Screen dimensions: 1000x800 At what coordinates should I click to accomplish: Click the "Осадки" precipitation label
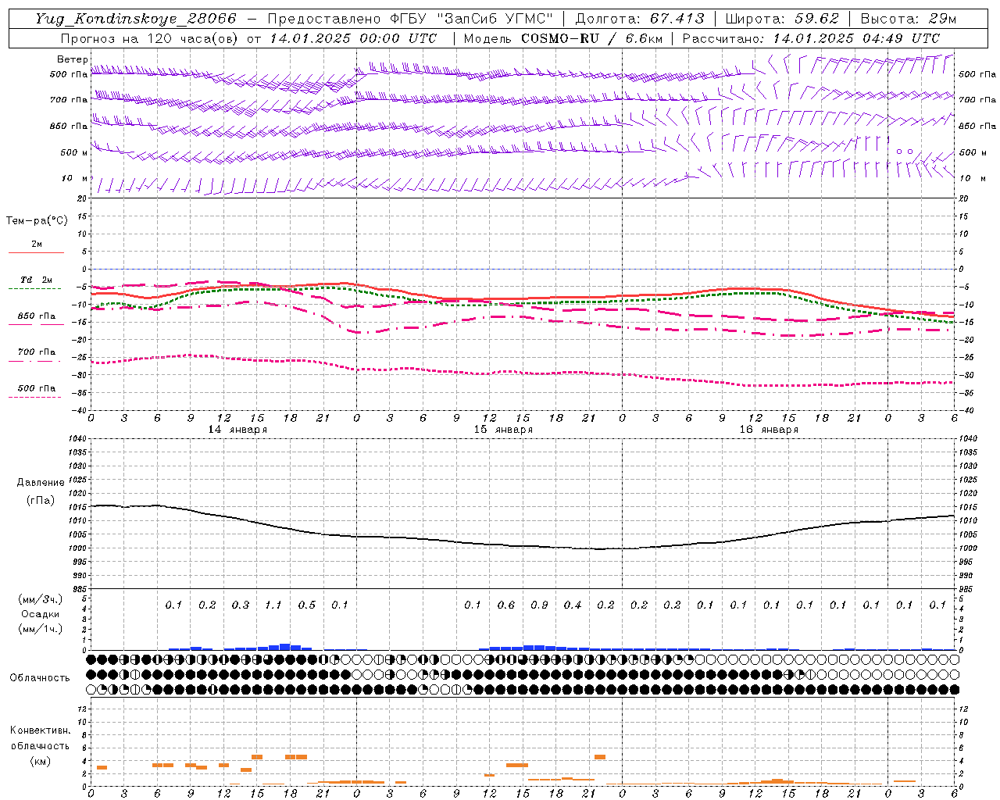(41, 614)
